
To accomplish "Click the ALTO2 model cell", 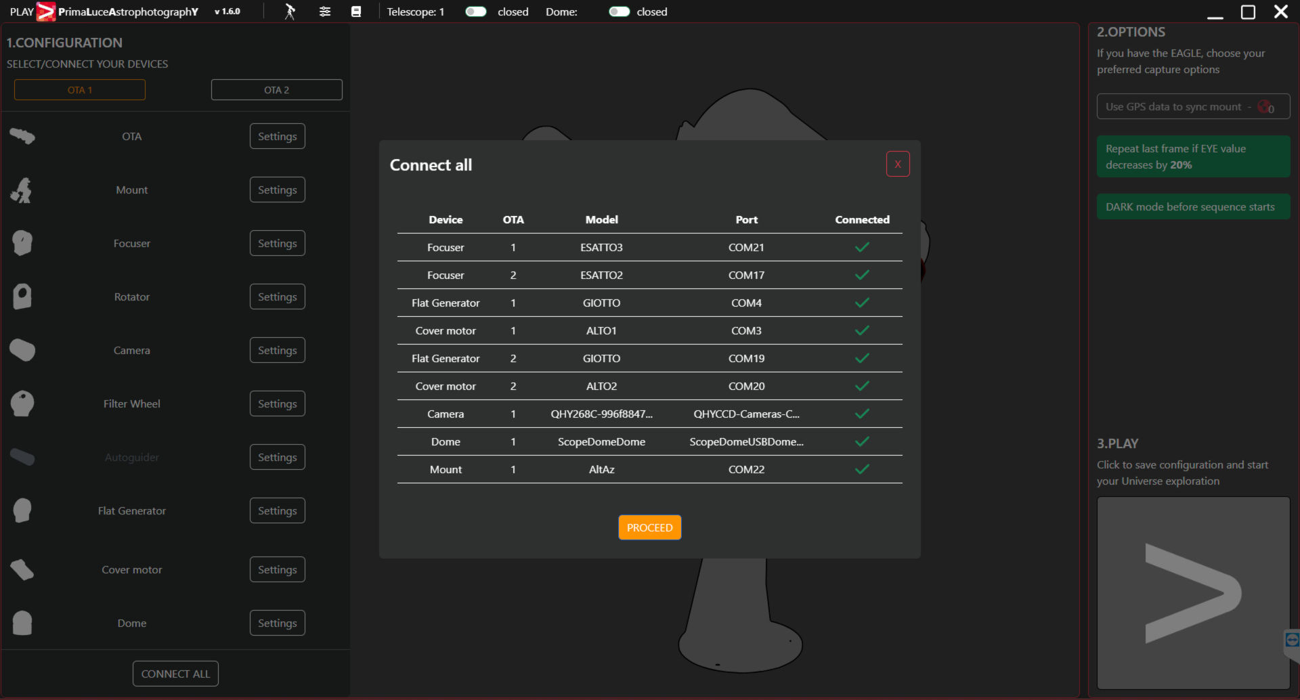I will 601,386.
